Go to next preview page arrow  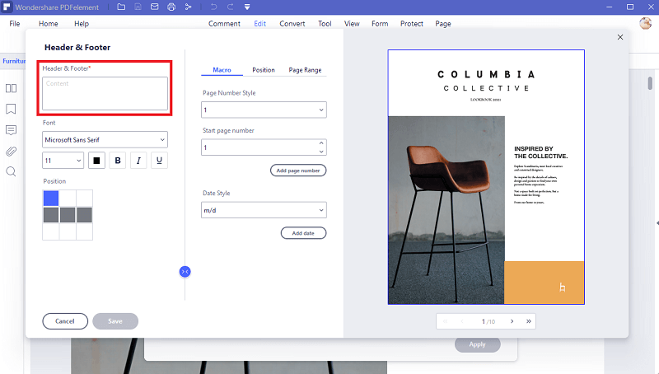pyautogui.click(x=512, y=321)
